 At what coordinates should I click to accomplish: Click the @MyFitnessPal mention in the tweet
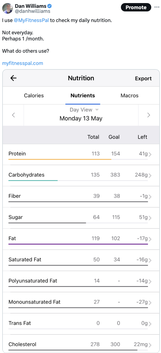point(31,20)
